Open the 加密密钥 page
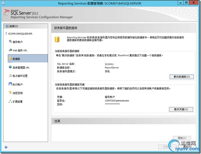201x154 pixels. (17, 93)
